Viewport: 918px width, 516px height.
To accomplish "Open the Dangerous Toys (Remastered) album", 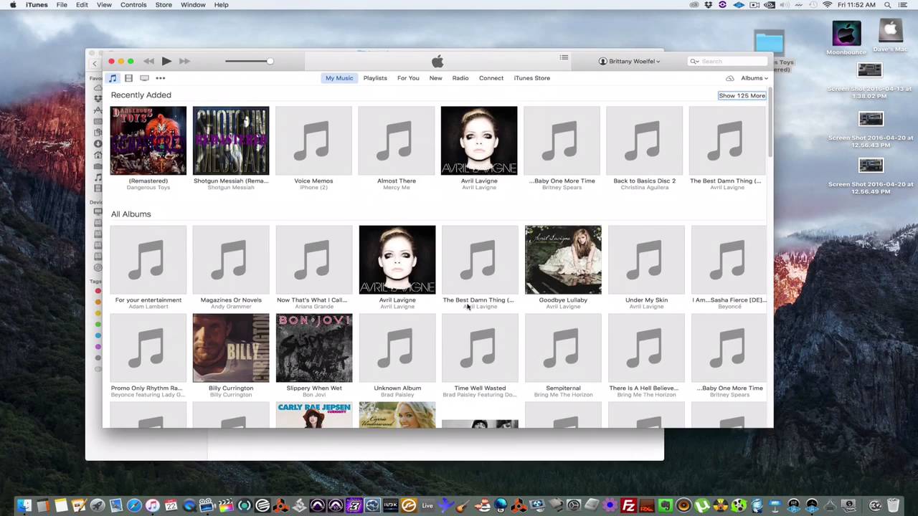I will (x=148, y=140).
